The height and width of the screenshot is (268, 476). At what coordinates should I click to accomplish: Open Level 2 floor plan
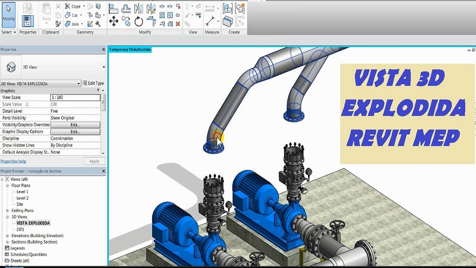tap(22, 198)
